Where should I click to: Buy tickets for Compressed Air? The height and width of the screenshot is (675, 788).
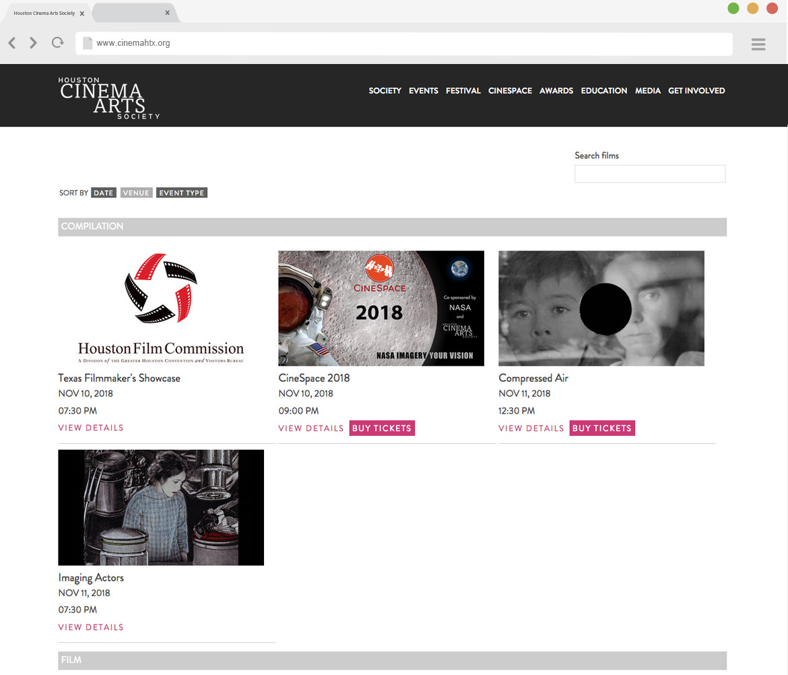pyautogui.click(x=601, y=428)
